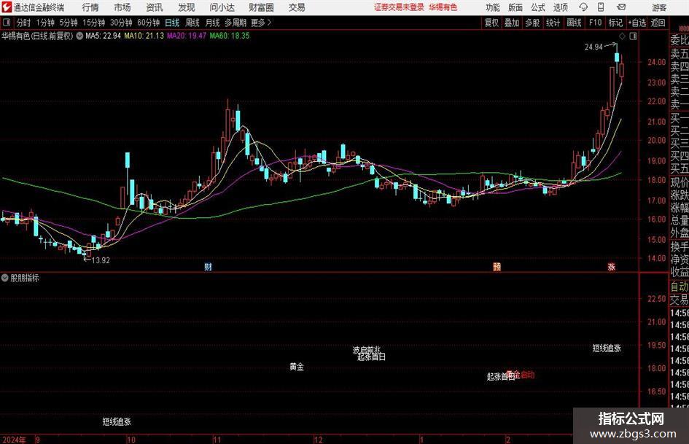Screen dimensions: 689x444
Task: Click the 财 finance marker on chart axis
Action: coord(209,266)
